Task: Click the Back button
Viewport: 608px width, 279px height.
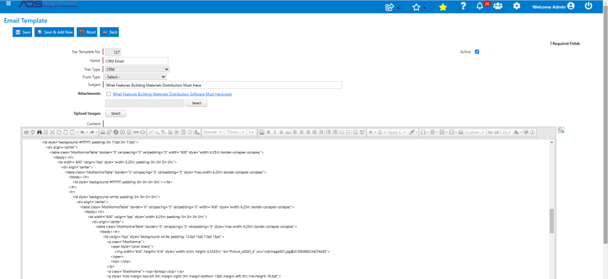Action: click(x=109, y=32)
